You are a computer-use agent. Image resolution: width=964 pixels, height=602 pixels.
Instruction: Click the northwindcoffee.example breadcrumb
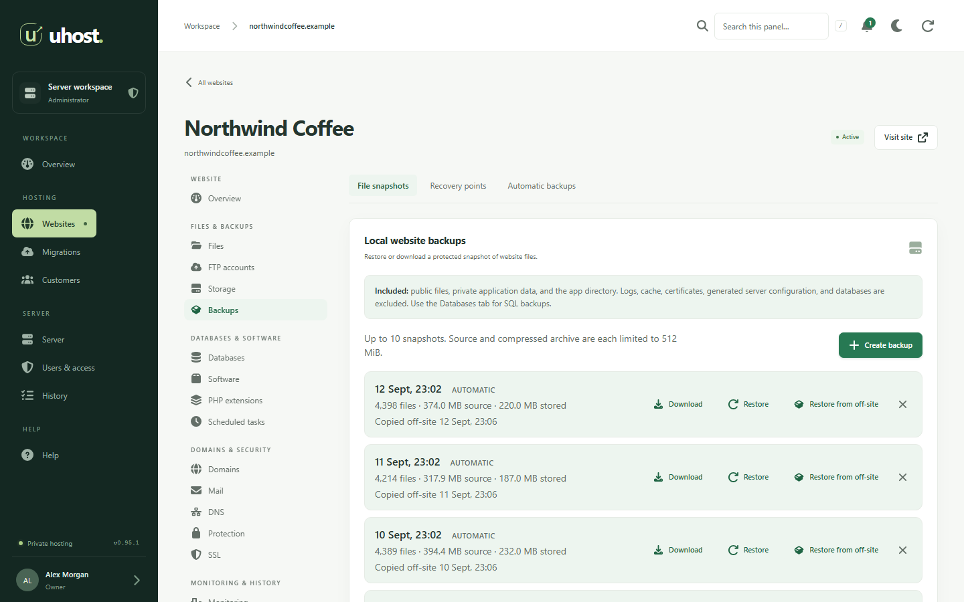[x=292, y=26]
